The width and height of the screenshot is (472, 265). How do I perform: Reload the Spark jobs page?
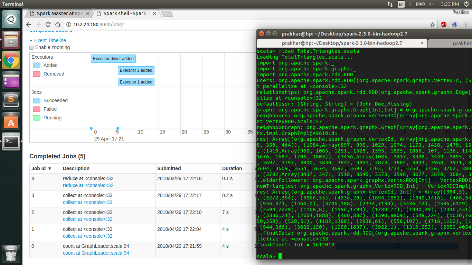coord(48,24)
